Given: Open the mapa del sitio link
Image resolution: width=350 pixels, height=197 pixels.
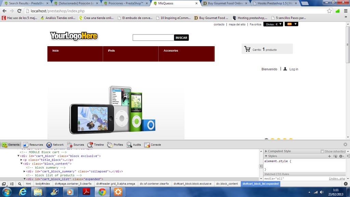Looking at the screenshot, I should [237, 24].
